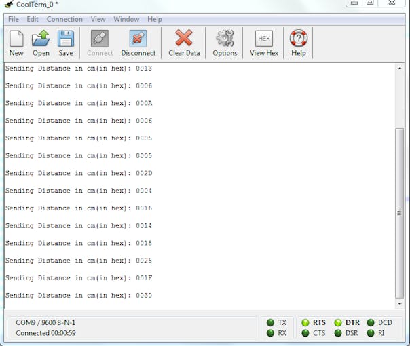Open the Connection menu

tap(64, 19)
